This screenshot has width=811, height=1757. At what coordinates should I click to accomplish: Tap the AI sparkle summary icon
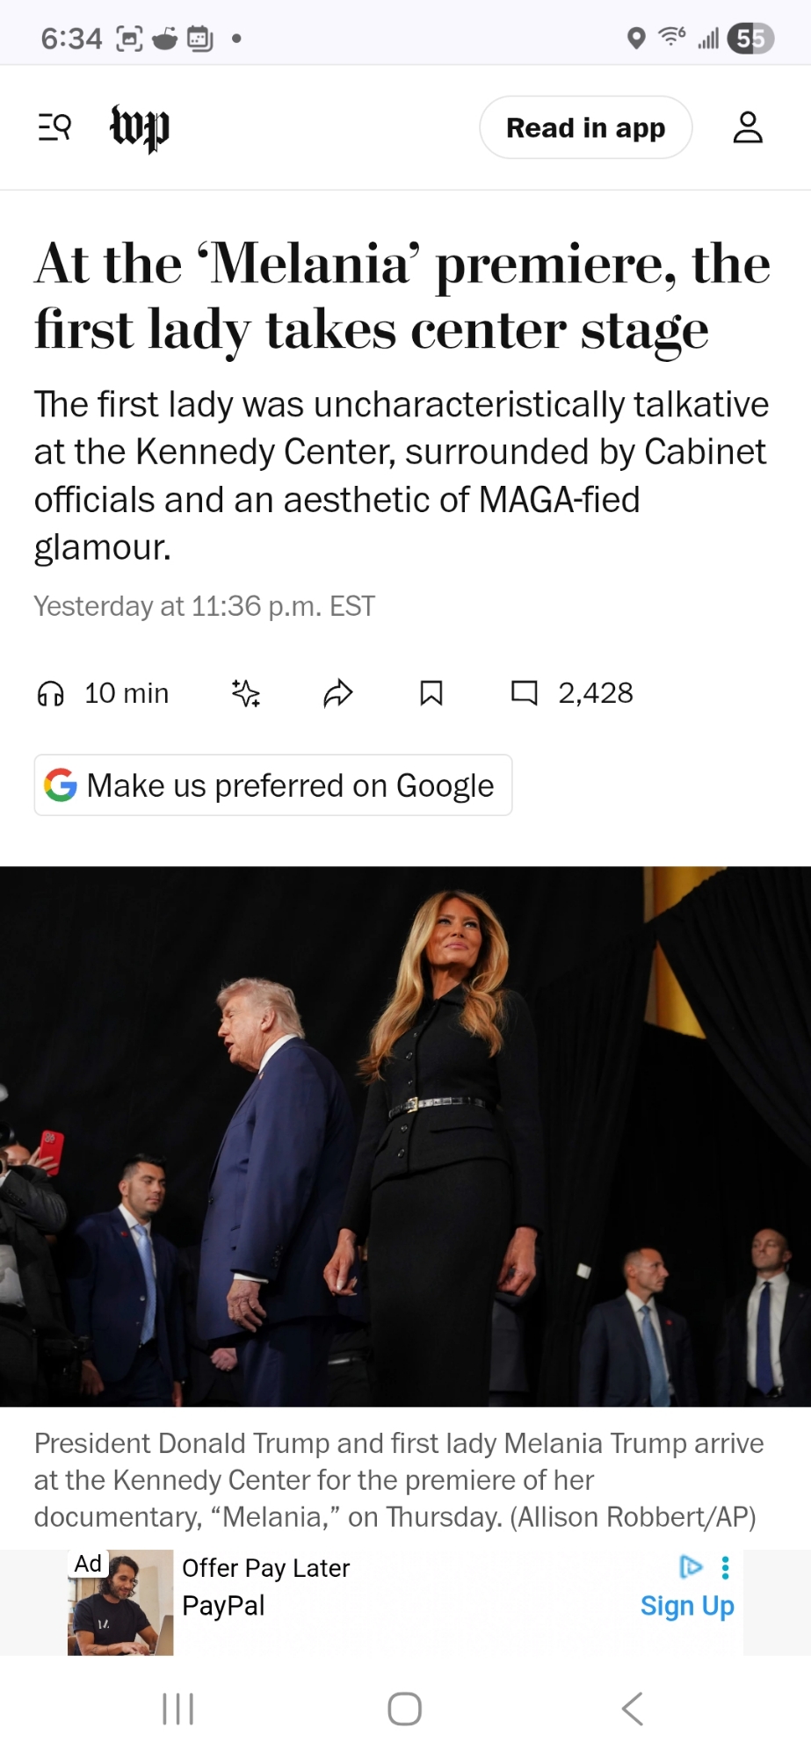(x=246, y=694)
